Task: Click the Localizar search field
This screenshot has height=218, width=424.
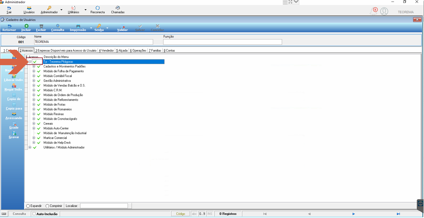Action: click(104, 206)
